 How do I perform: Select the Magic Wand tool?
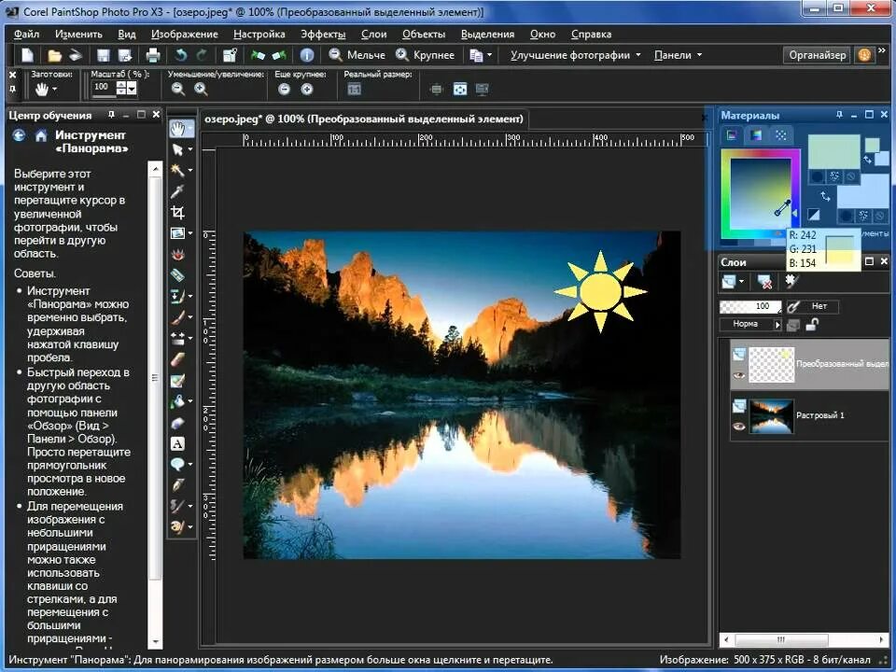tap(177, 170)
